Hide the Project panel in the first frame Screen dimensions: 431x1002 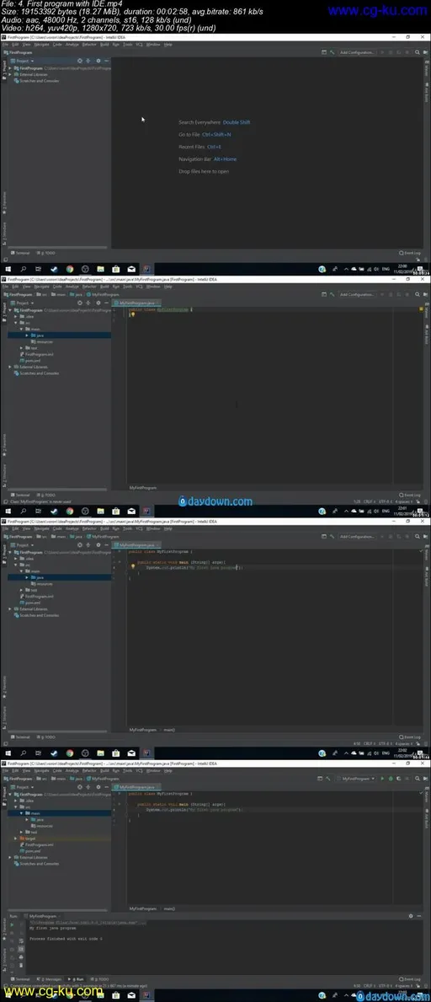[x=106, y=62]
